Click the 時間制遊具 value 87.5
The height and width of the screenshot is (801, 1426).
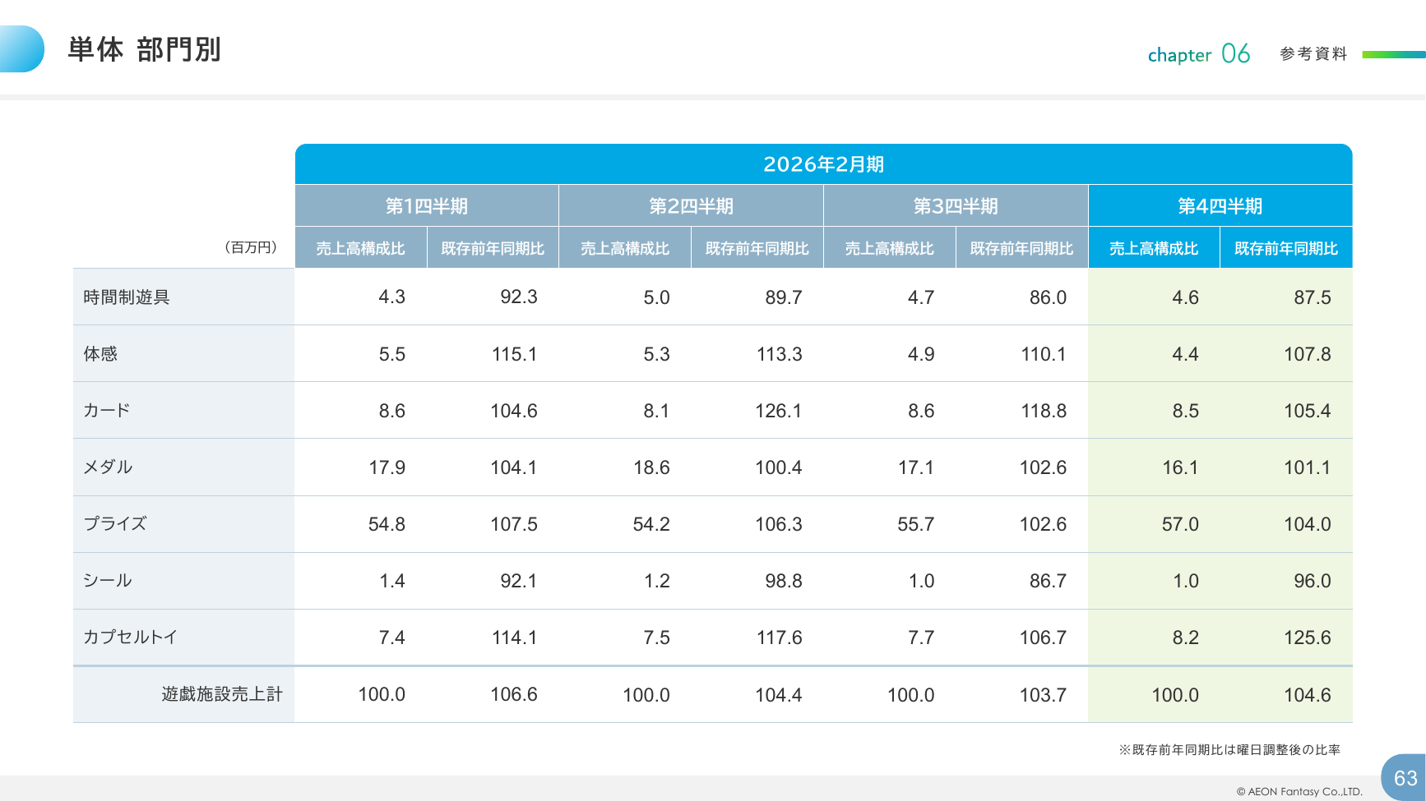[x=1312, y=297]
